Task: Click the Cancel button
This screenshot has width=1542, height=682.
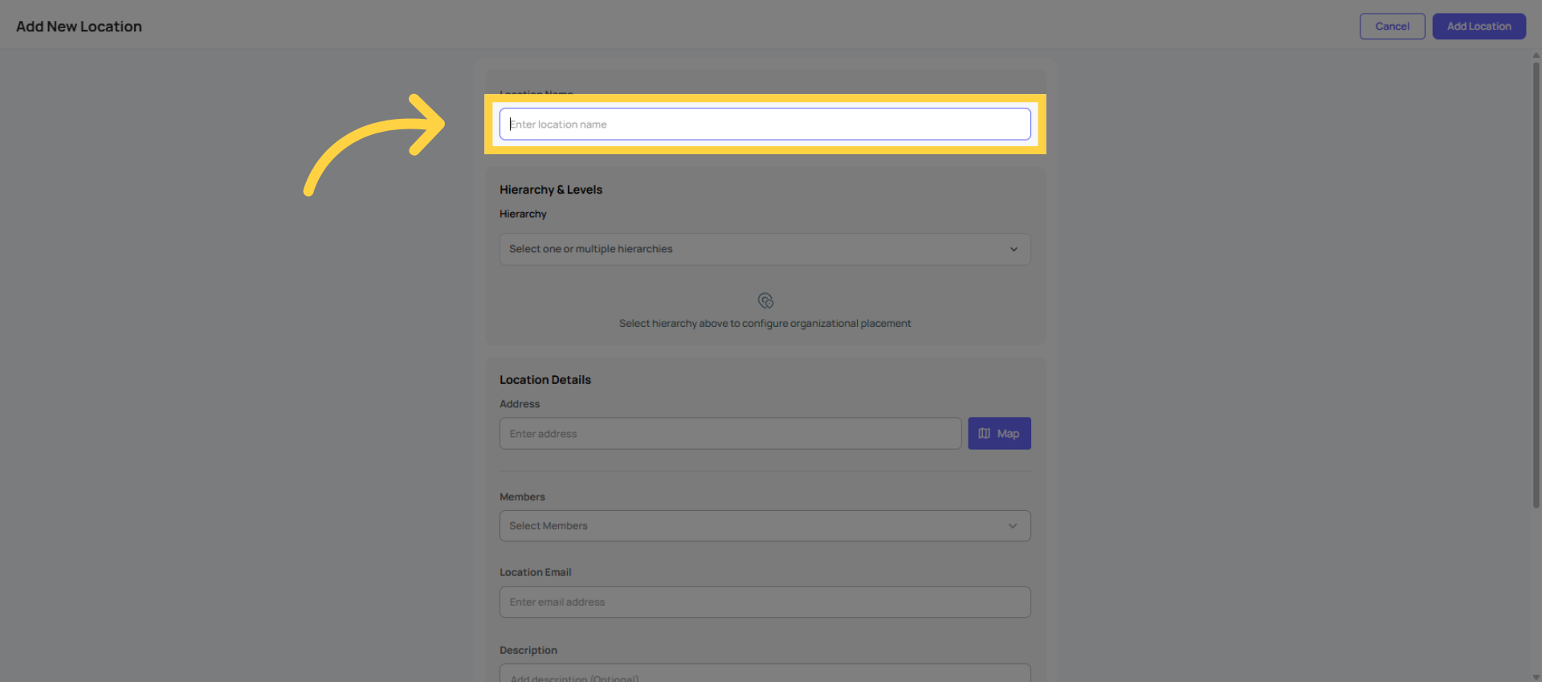Action: pos(1392,26)
